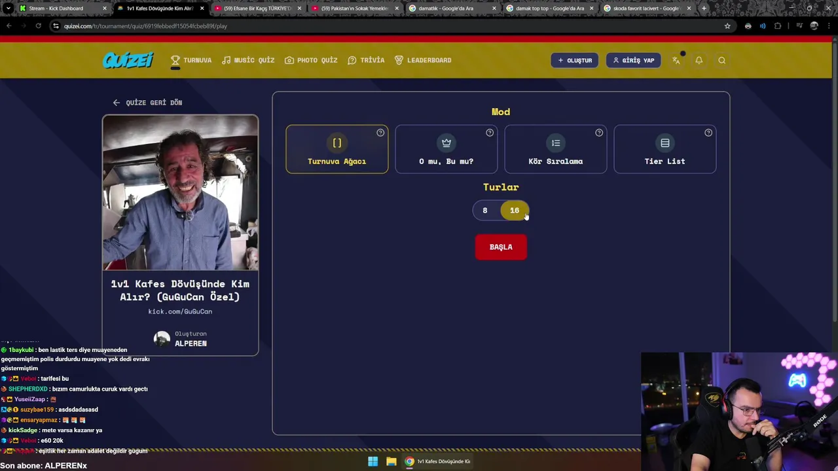Bookmark this page with star icon
The width and height of the screenshot is (838, 471).
[727, 26]
